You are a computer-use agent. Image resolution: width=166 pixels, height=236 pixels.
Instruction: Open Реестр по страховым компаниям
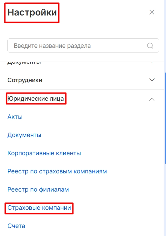57,171
